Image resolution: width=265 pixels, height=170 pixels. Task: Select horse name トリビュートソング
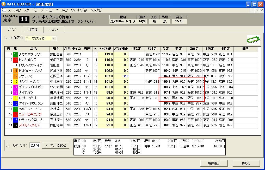click(30, 71)
